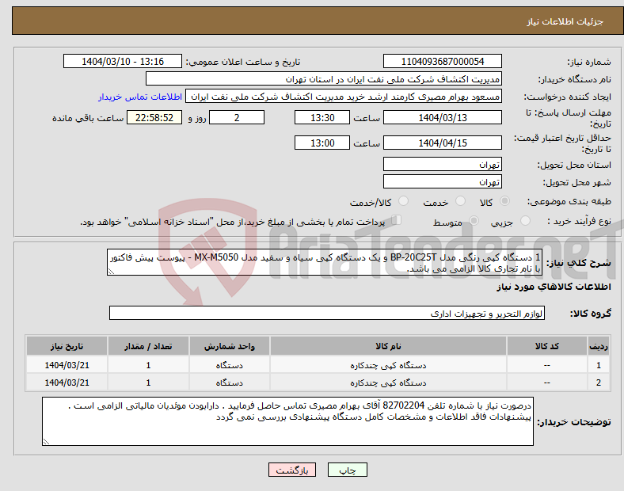
Task: Click the deadline time field 13:30
Action: tap(322, 118)
